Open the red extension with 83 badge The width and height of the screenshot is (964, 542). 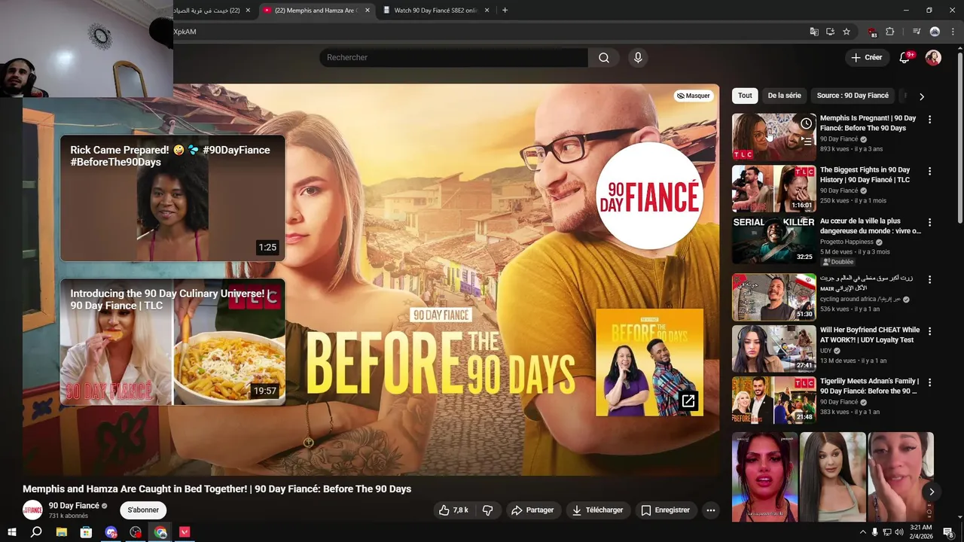tap(872, 32)
